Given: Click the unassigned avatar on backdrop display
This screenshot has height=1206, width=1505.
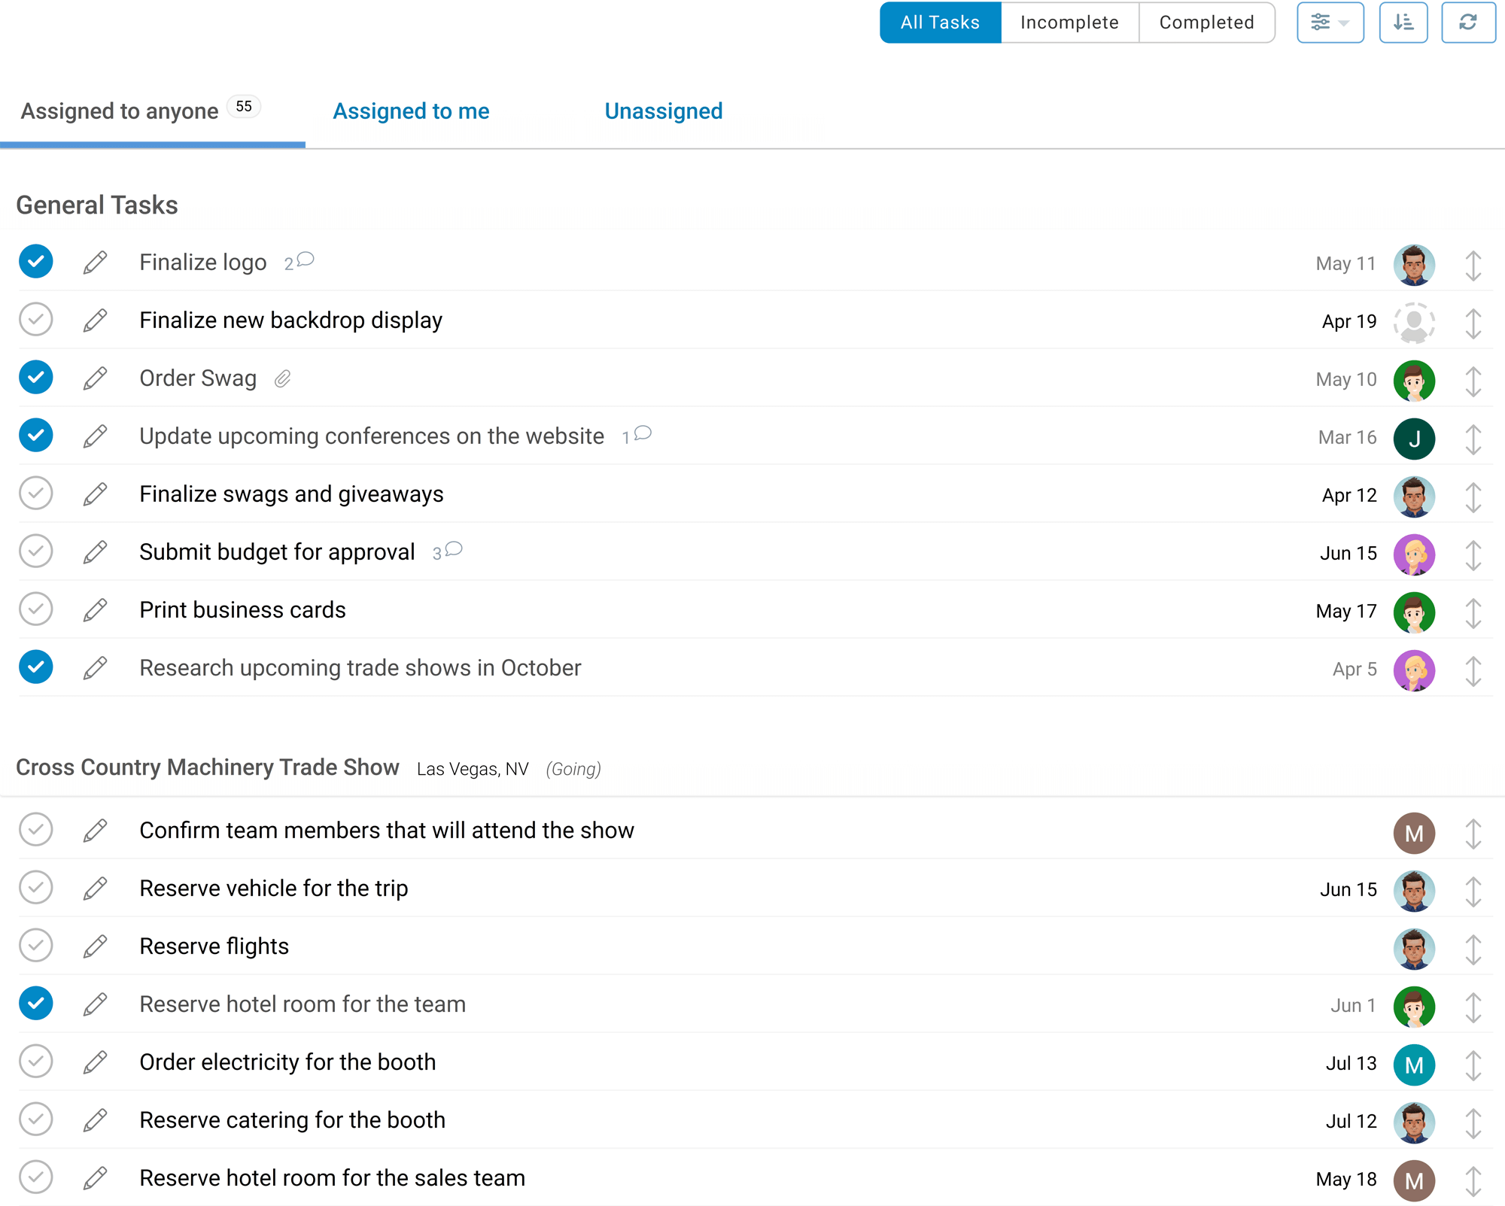Looking at the screenshot, I should (1413, 322).
